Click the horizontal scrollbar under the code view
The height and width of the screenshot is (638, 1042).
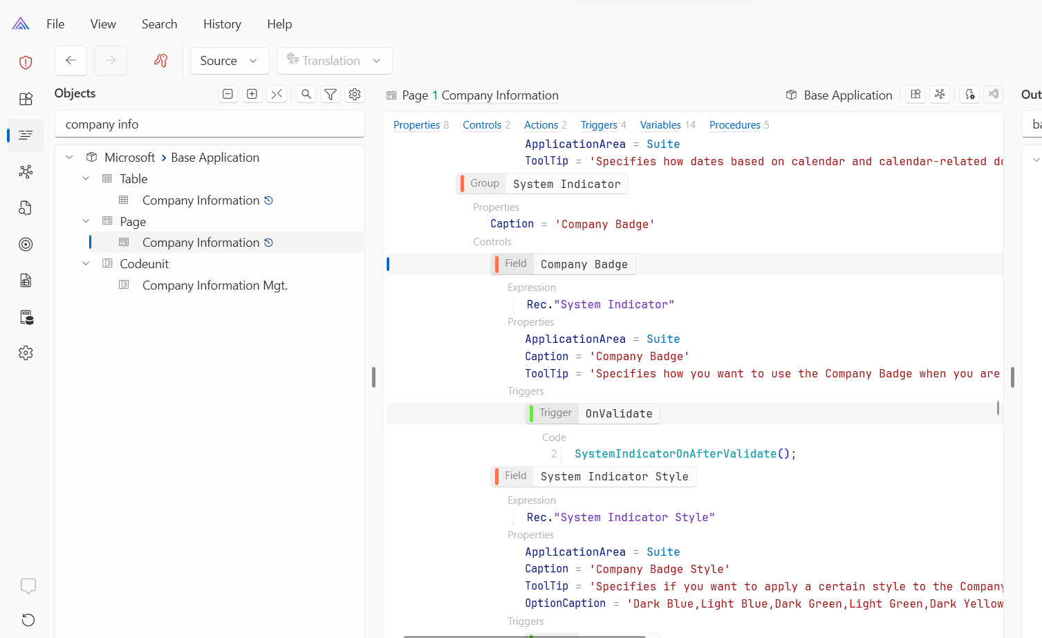tap(524, 636)
